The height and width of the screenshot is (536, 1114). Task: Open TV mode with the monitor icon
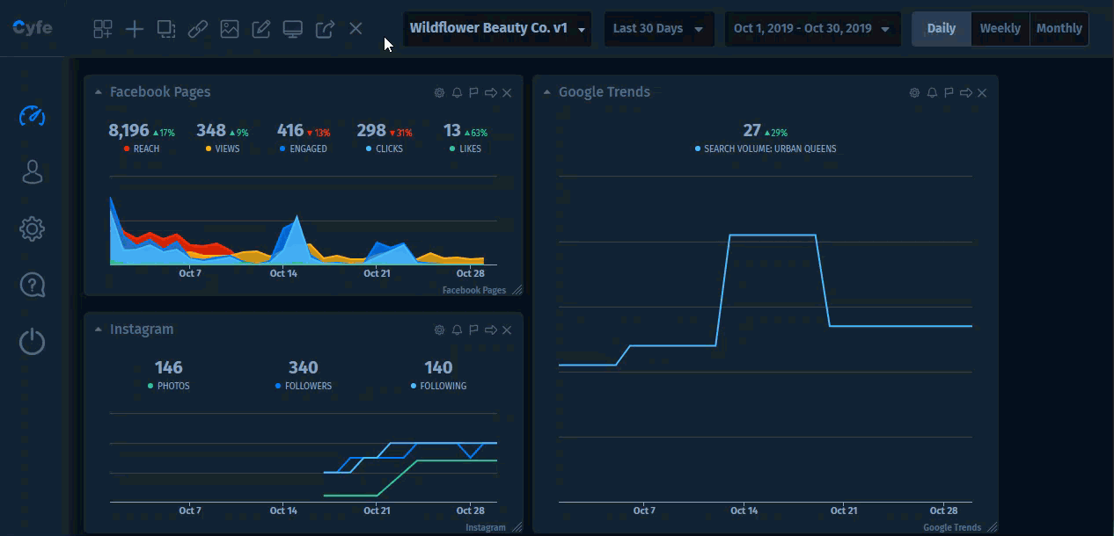292,28
